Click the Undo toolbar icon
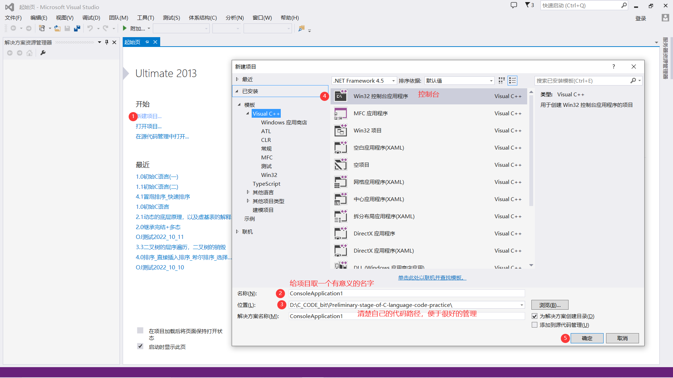The width and height of the screenshot is (673, 378). pos(90,28)
